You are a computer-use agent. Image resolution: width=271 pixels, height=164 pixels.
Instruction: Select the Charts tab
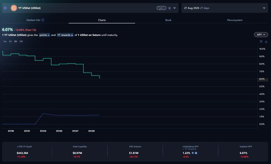(x=102, y=20)
